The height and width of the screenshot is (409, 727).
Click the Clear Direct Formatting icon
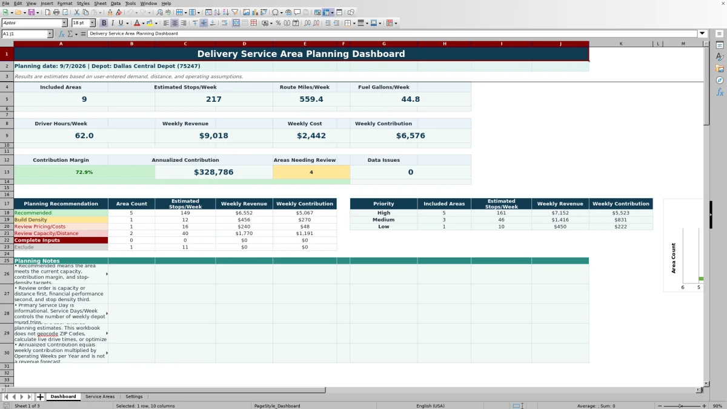(119, 12)
